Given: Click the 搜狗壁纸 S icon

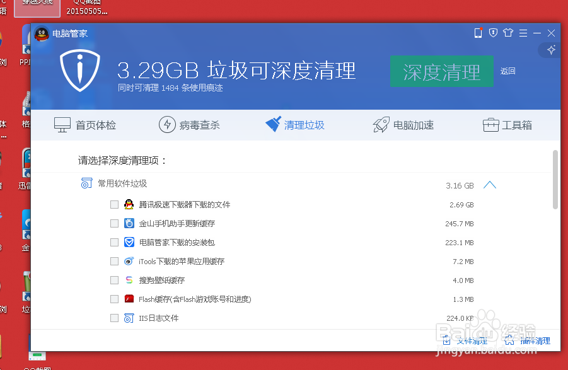Looking at the screenshot, I should (129, 280).
